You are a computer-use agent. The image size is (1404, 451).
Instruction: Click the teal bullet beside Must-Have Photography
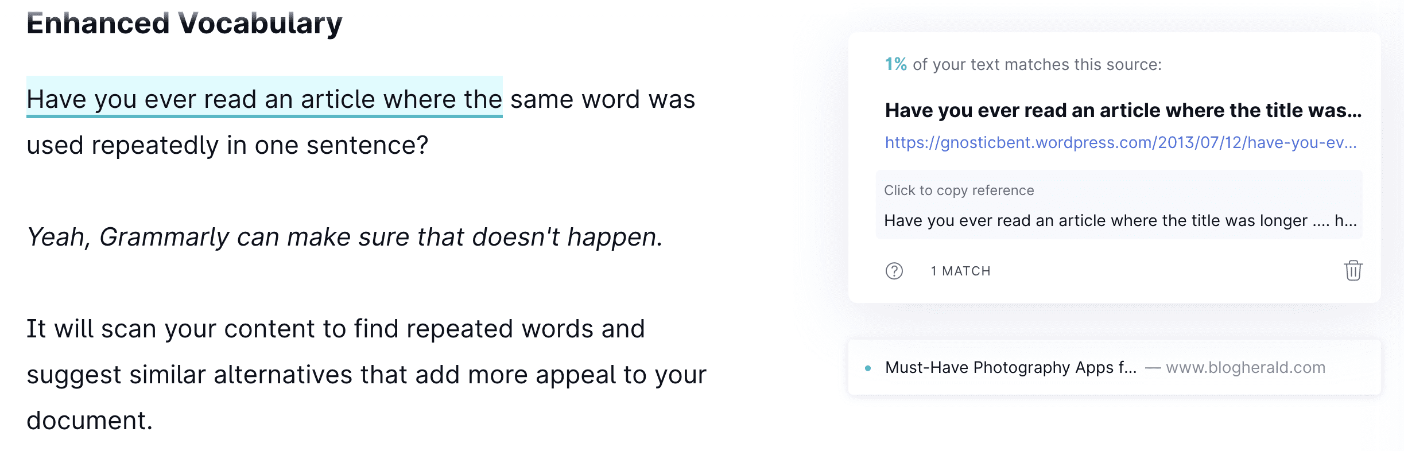click(x=868, y=368)
